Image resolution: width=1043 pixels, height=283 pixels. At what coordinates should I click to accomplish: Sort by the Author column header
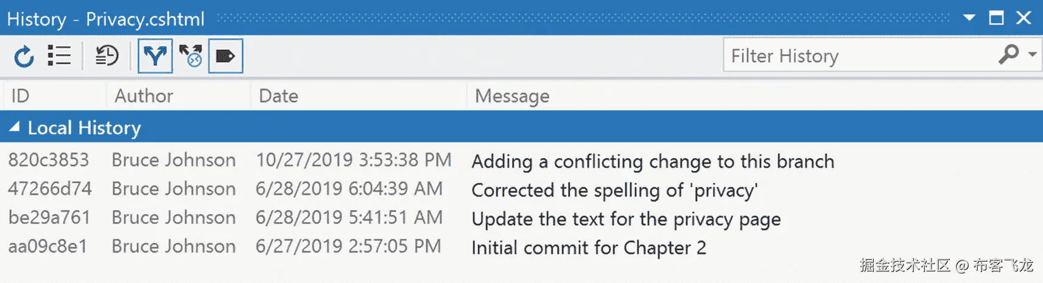coord(144,96)
